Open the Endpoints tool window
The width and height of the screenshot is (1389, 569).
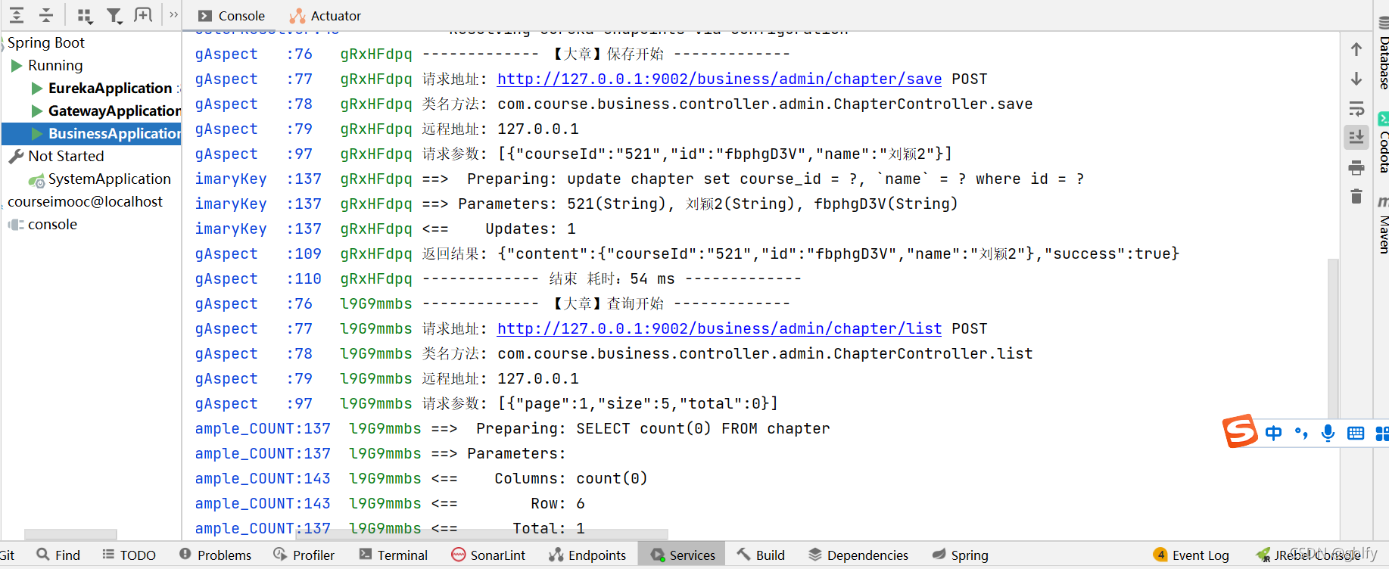[587, 555]
